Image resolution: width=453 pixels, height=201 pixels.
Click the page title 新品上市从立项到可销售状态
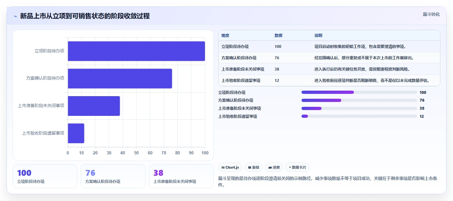point(85,16)
